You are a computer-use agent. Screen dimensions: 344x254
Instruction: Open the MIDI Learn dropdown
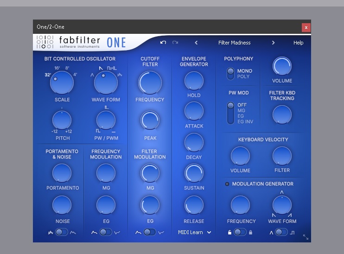click(x=194, y=232)
